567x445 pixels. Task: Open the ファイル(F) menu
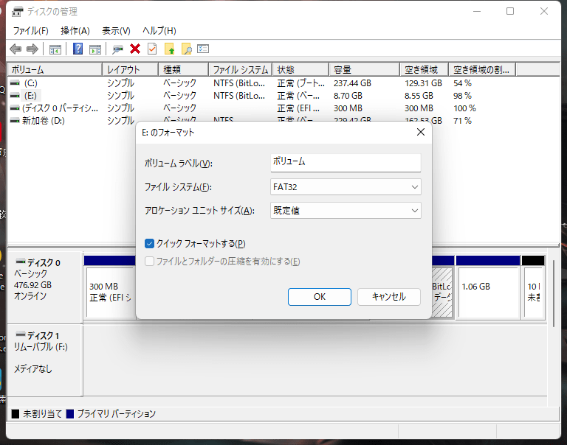(31, 31)
